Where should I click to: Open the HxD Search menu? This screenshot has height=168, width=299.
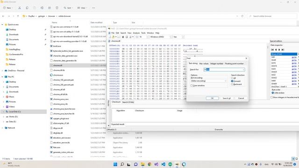[x=123, y=33]
